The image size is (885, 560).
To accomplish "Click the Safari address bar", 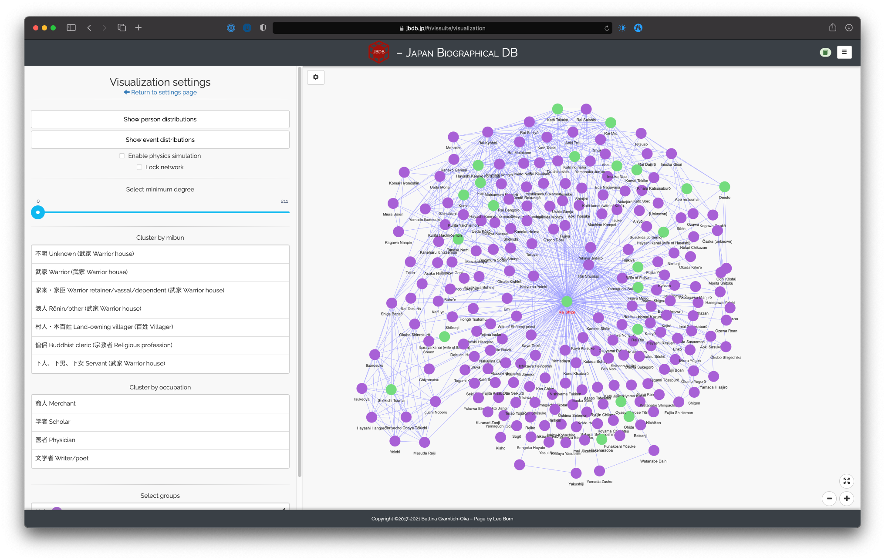I will pyautogui.click(x=442, y=28).
